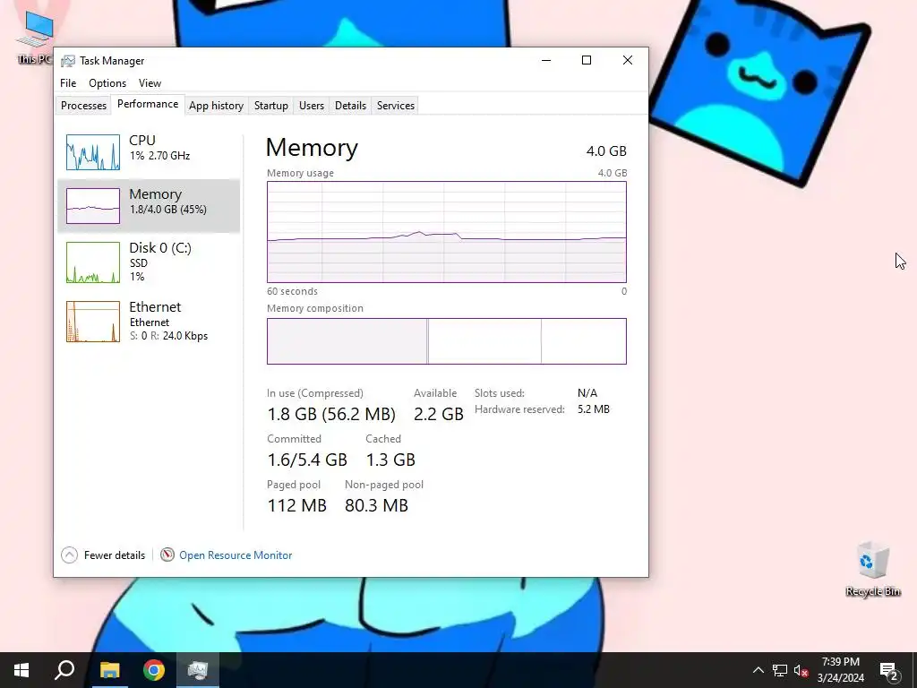Image resolution: width=917 pixels, height=688 pixels.
Task: Select the This PC desktop icon
Action: [34, 36]
